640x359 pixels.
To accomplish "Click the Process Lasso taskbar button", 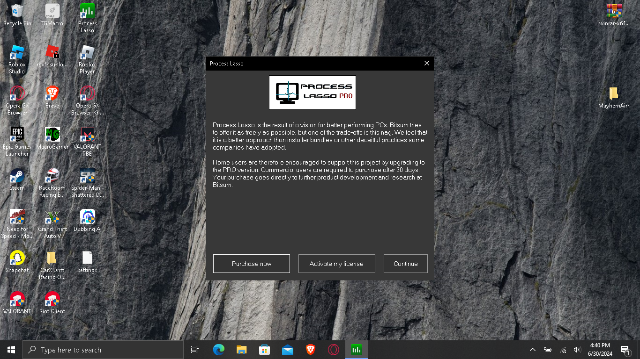I will click(x=357, y=350).
